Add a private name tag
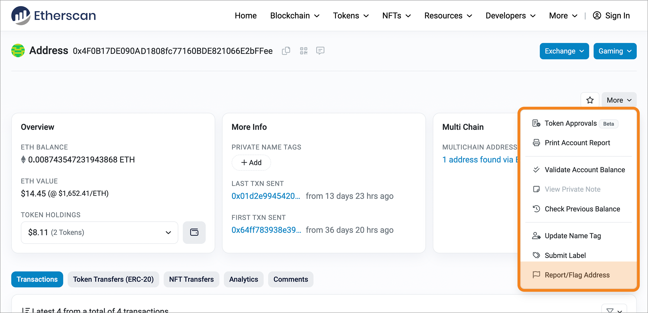 pyautogui.click(x=251, y=162)
